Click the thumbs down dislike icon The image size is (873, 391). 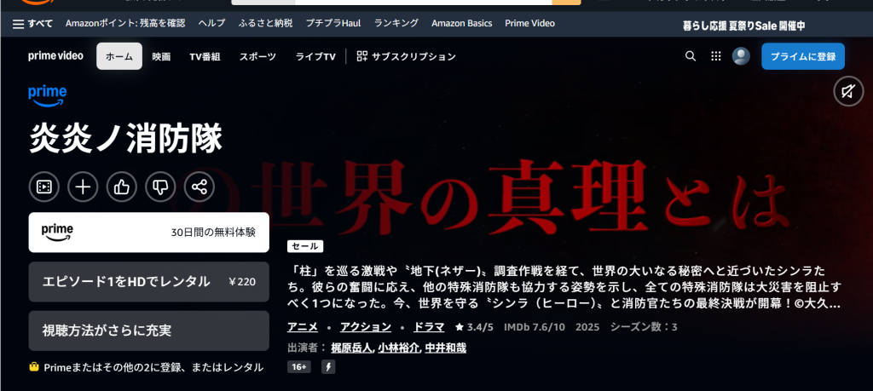click(160, 187)
